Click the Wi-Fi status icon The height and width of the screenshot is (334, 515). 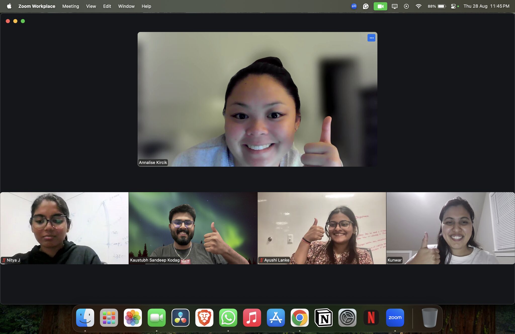tap(418, 6)
